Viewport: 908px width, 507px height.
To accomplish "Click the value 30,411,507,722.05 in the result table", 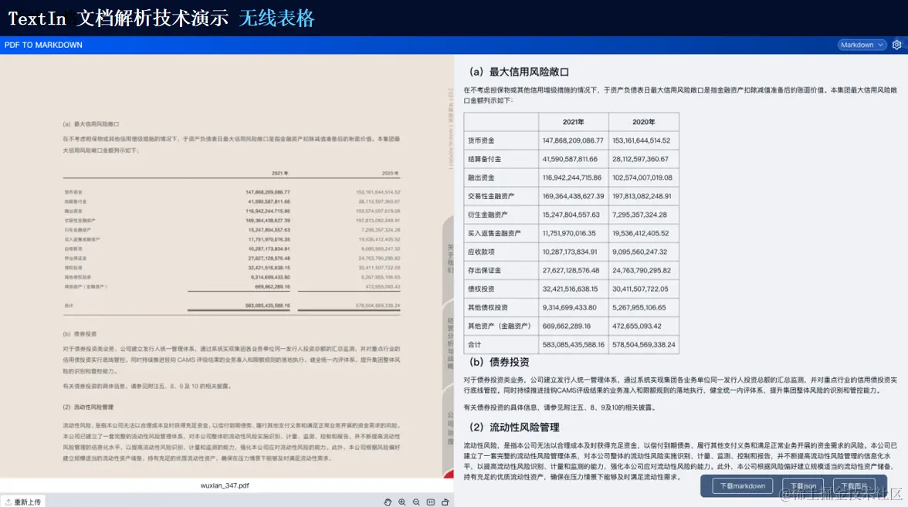I will (x=640, y=289).
